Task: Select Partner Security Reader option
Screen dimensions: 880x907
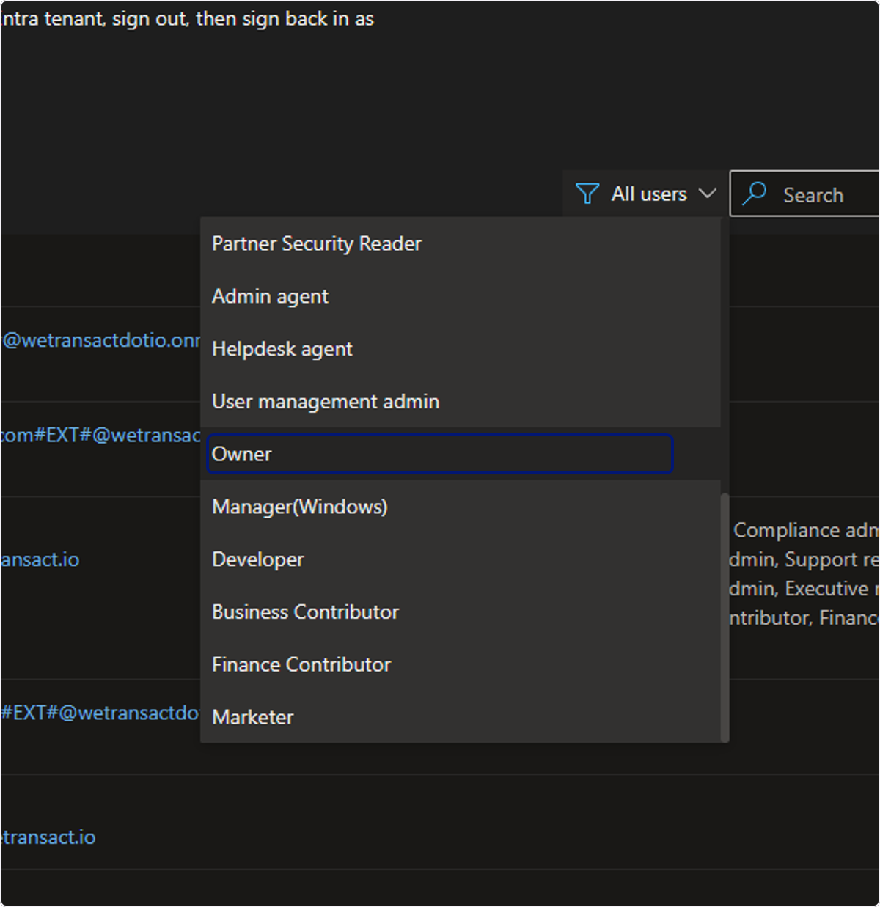Action: pos(461,243)
